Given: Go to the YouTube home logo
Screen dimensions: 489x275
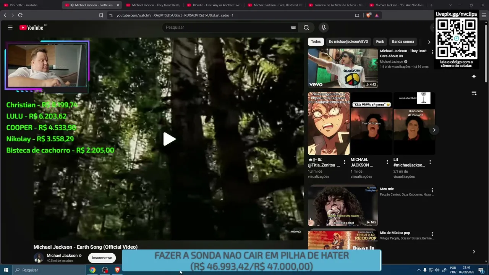Looking at the screenshot, I should point(31,27).
